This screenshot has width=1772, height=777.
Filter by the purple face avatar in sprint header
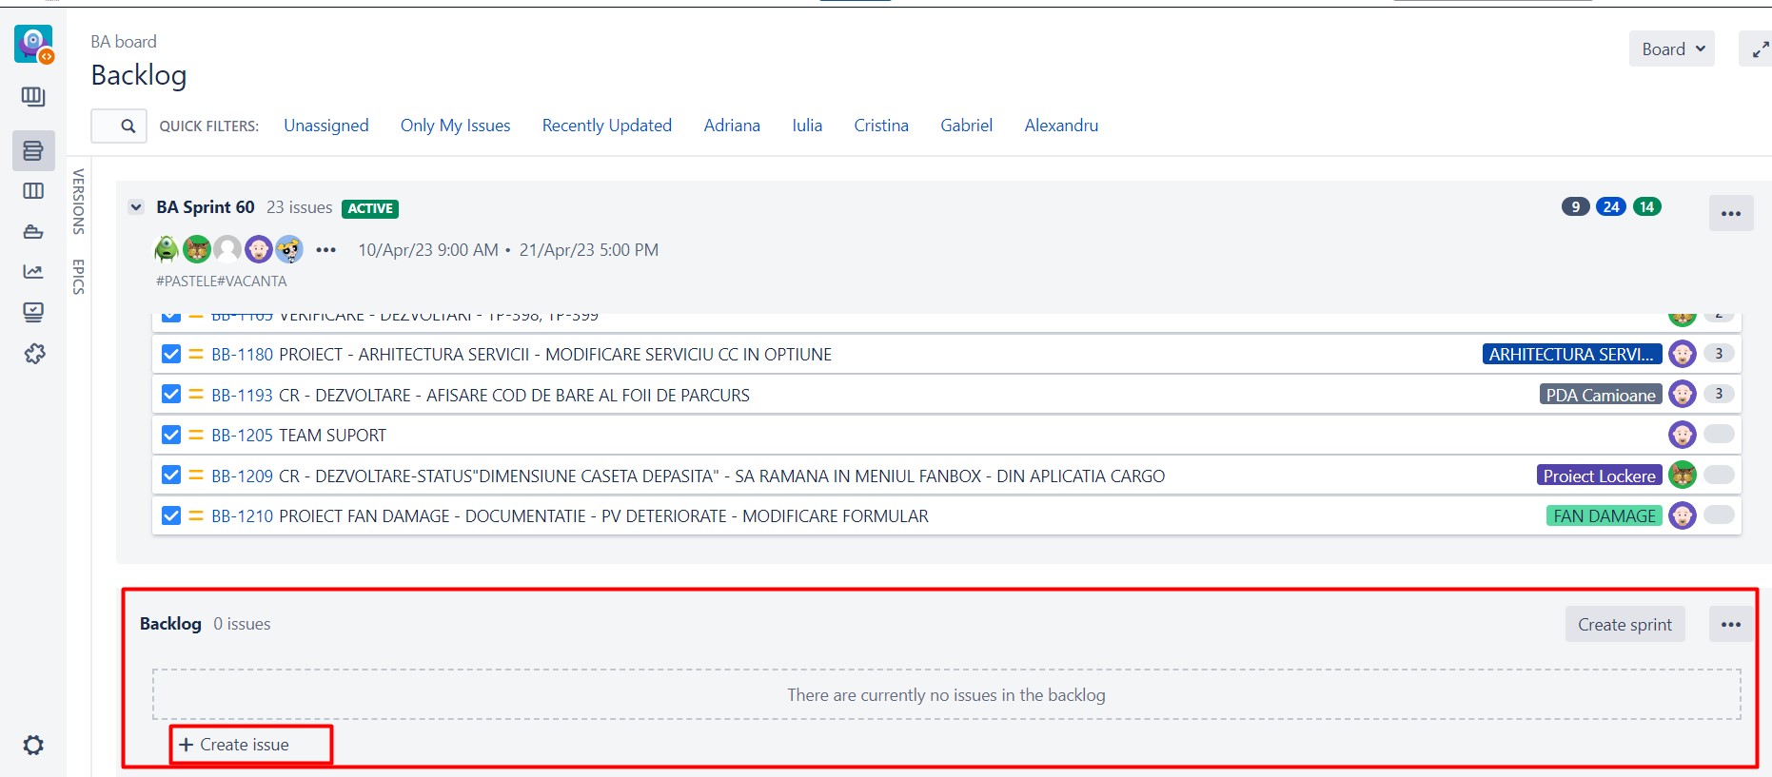pos(258,249)
